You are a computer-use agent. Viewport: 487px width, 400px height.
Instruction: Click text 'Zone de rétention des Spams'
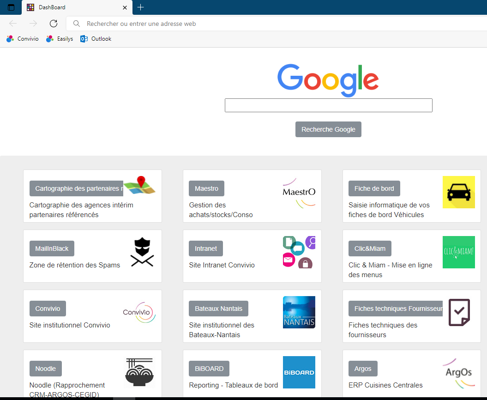(74, 265)
